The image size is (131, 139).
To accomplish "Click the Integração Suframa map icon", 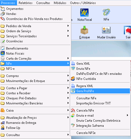I will pyautogui.click(x=73, y=125).
